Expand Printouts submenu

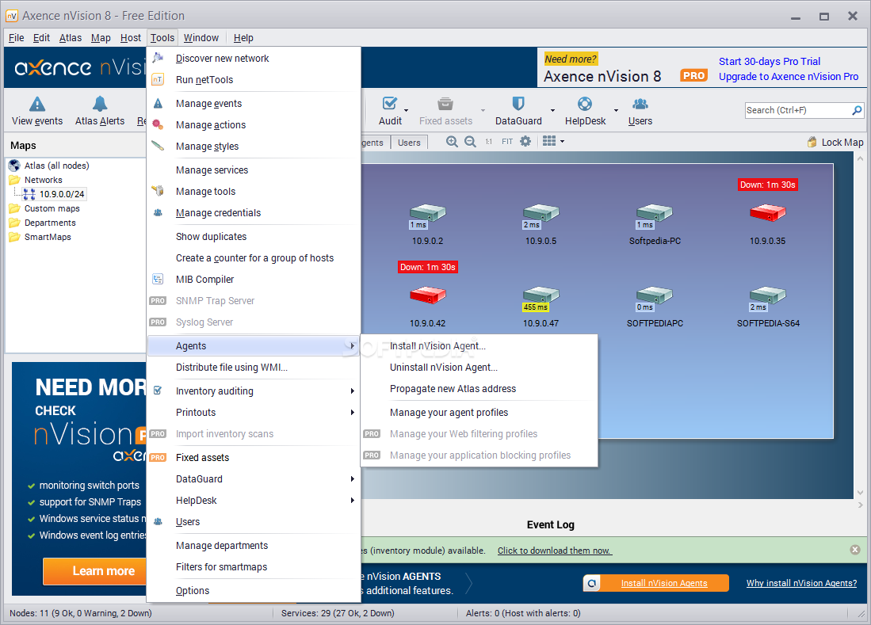pyautogui.click(x=254, y=413)
